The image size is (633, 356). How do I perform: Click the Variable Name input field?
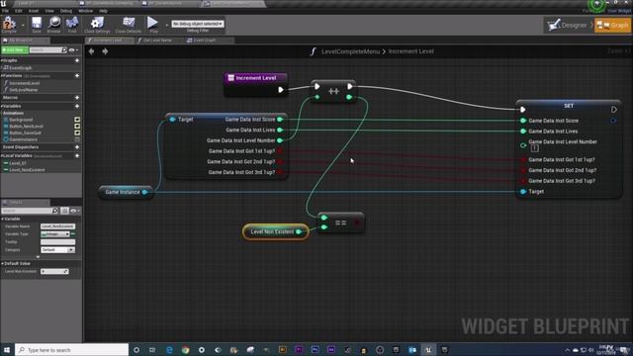pyautogui.click(x=57, y=226)
